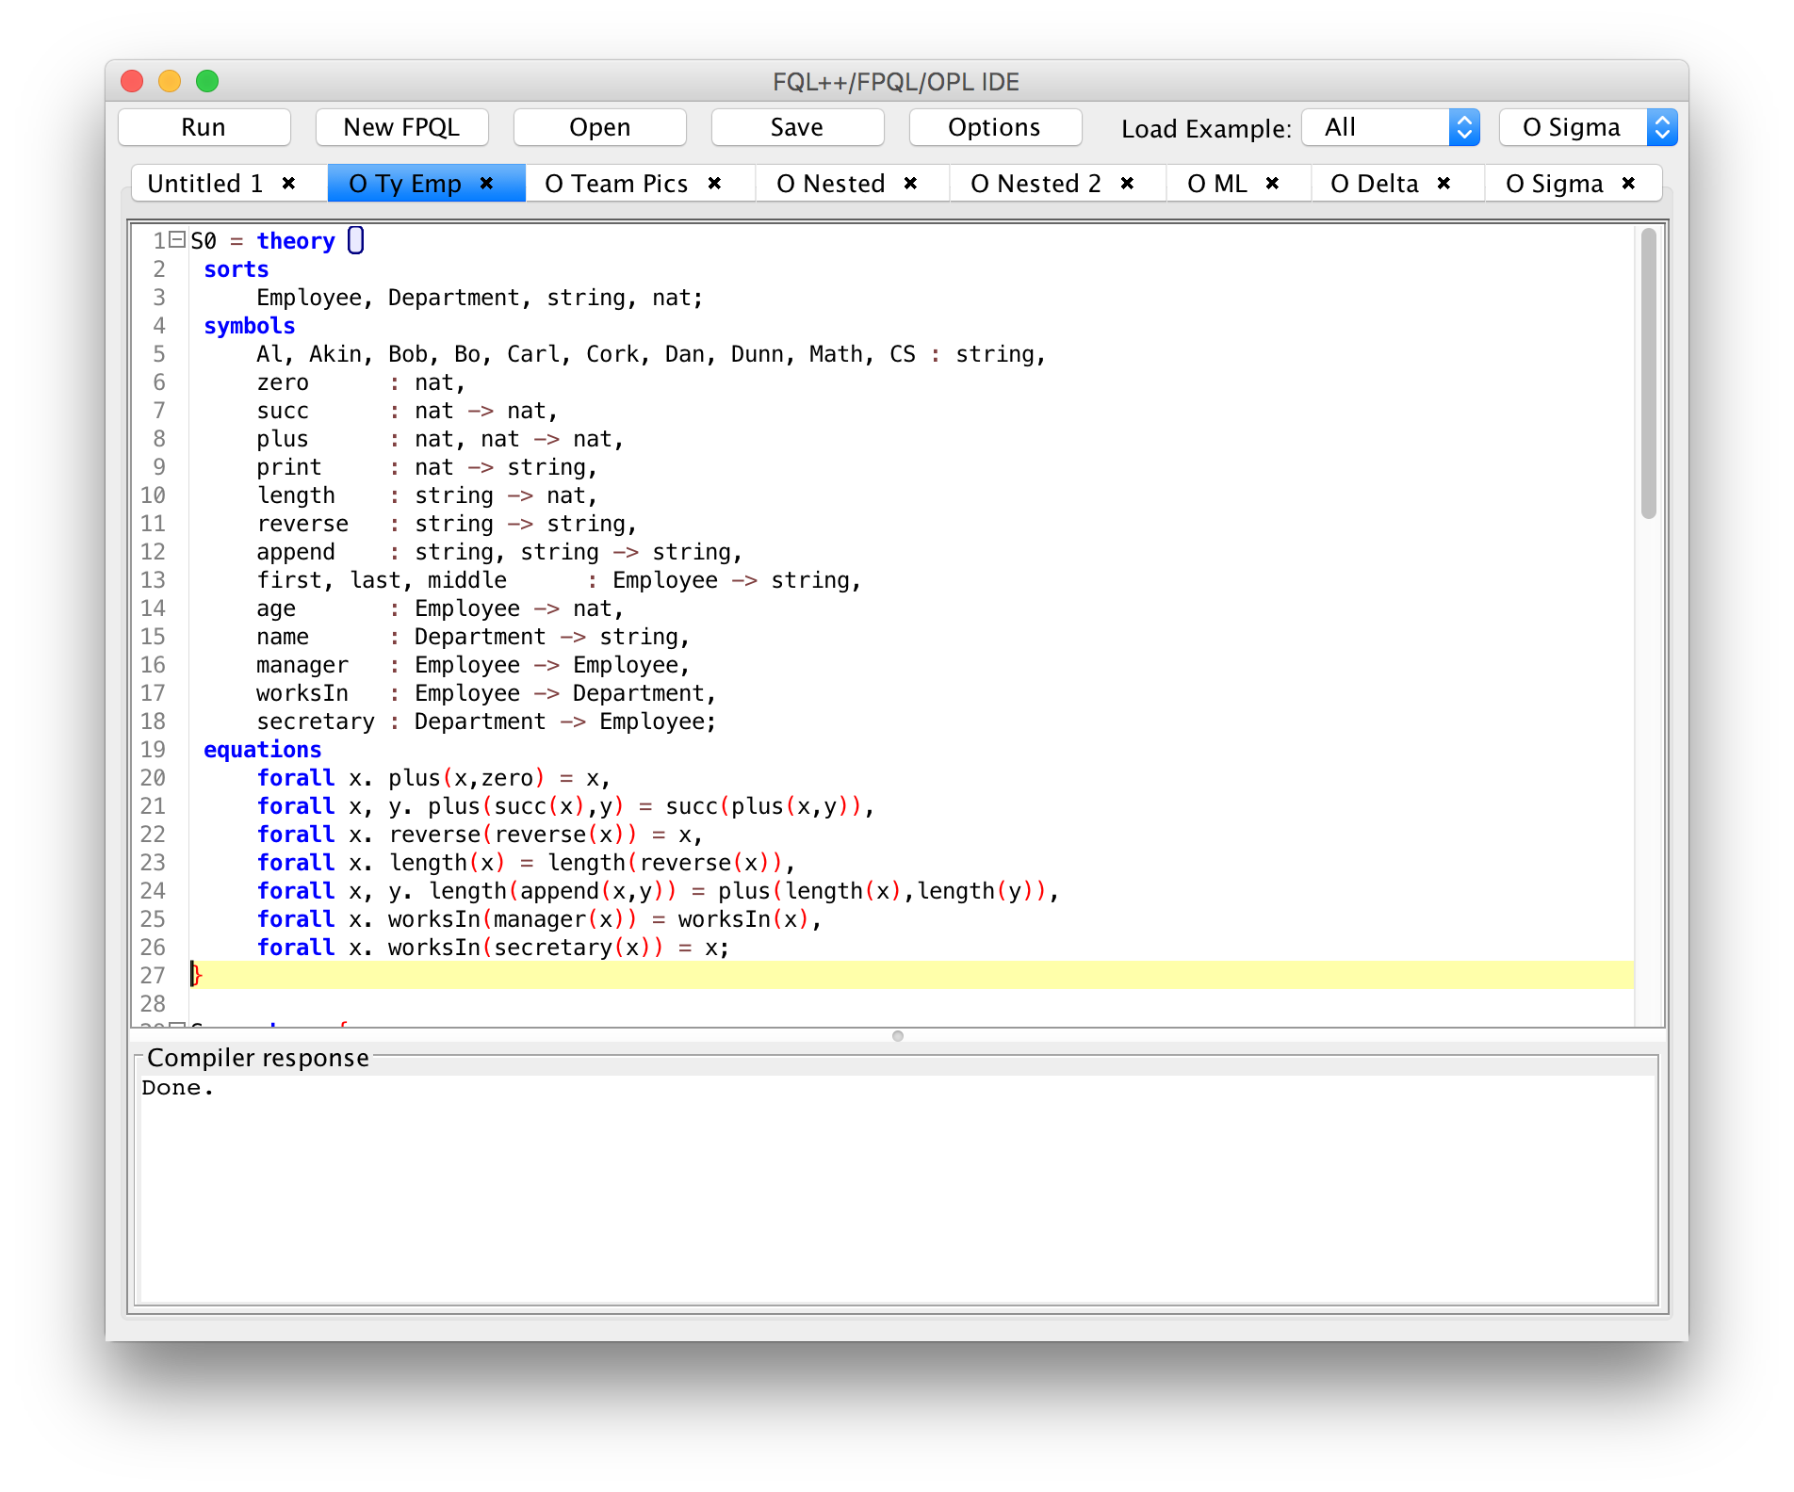
Task: Close the O Ty Emp tab
Action: click(487, 183)
